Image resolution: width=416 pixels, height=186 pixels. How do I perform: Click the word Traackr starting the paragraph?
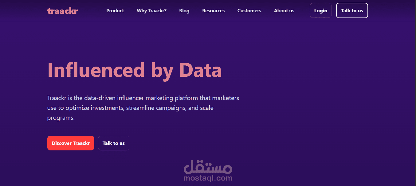pos(57,98)
